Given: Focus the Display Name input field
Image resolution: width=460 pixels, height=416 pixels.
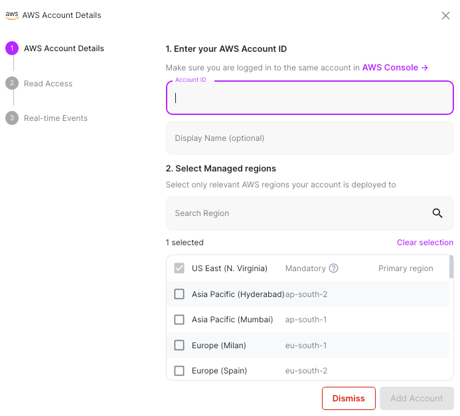Looking at the screenshot, I should pos(309,138).
